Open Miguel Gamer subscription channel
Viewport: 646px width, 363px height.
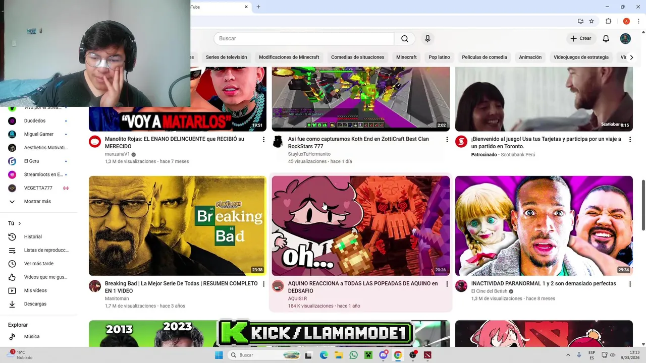point(38,134)
